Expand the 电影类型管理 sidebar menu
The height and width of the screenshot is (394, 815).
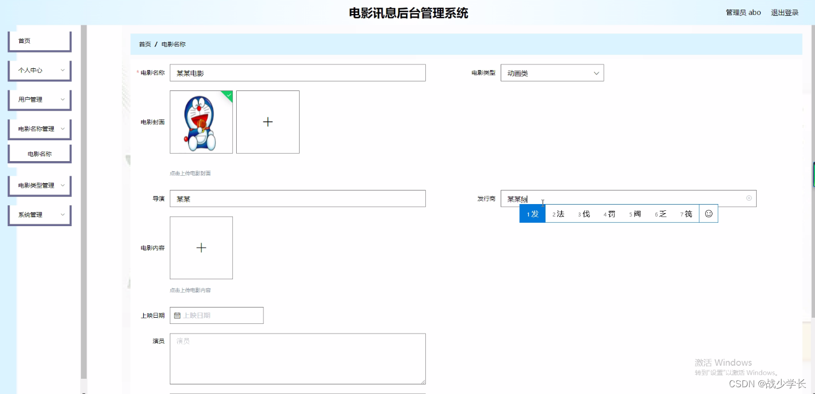(39, 185)
